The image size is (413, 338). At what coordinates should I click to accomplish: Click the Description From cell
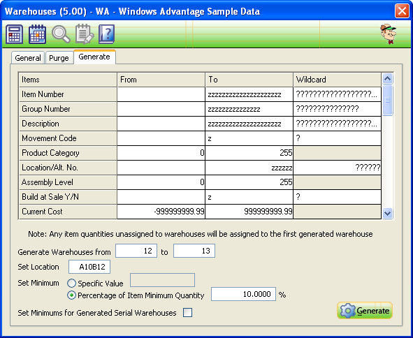pos(161,124)
